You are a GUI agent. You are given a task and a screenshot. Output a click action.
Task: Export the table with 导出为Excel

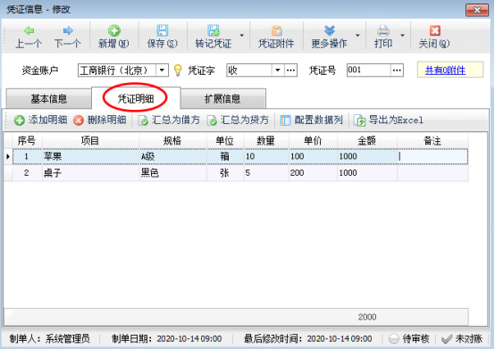(x=389, y=120)
